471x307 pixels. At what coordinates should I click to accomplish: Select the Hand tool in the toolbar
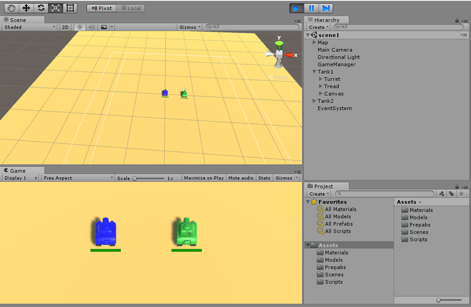point(11,8)
